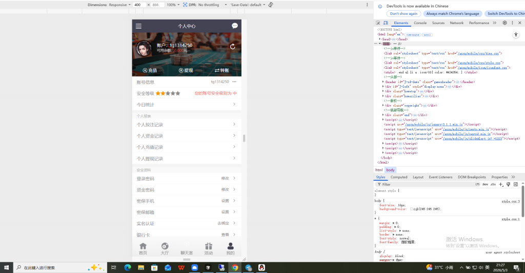Switch to the Computed tab

pos(399,177)
